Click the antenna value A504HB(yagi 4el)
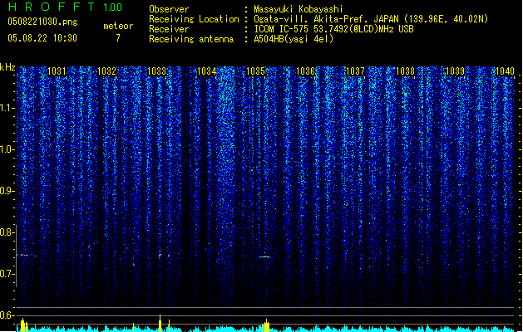The width and height of the screenshot is (523, 332). tap(294, 39)
